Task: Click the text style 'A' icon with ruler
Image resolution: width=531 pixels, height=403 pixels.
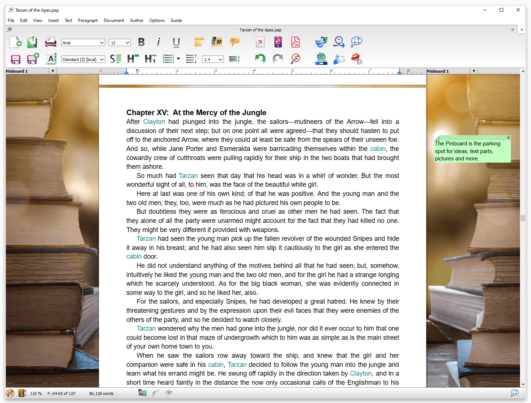Action: tap(51, 59)
